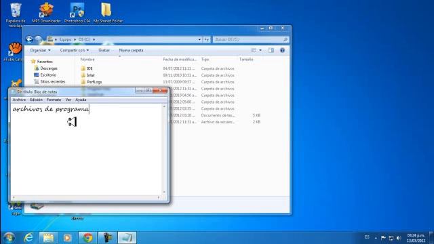Click the 'Archivo de secuen...' type cell
Viewport: 434px width, 244px height.
(x=218, y=122)
